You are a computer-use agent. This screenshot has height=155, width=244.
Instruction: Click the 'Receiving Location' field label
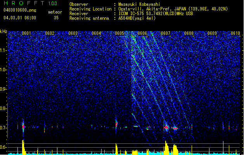(x=90, y=9)
